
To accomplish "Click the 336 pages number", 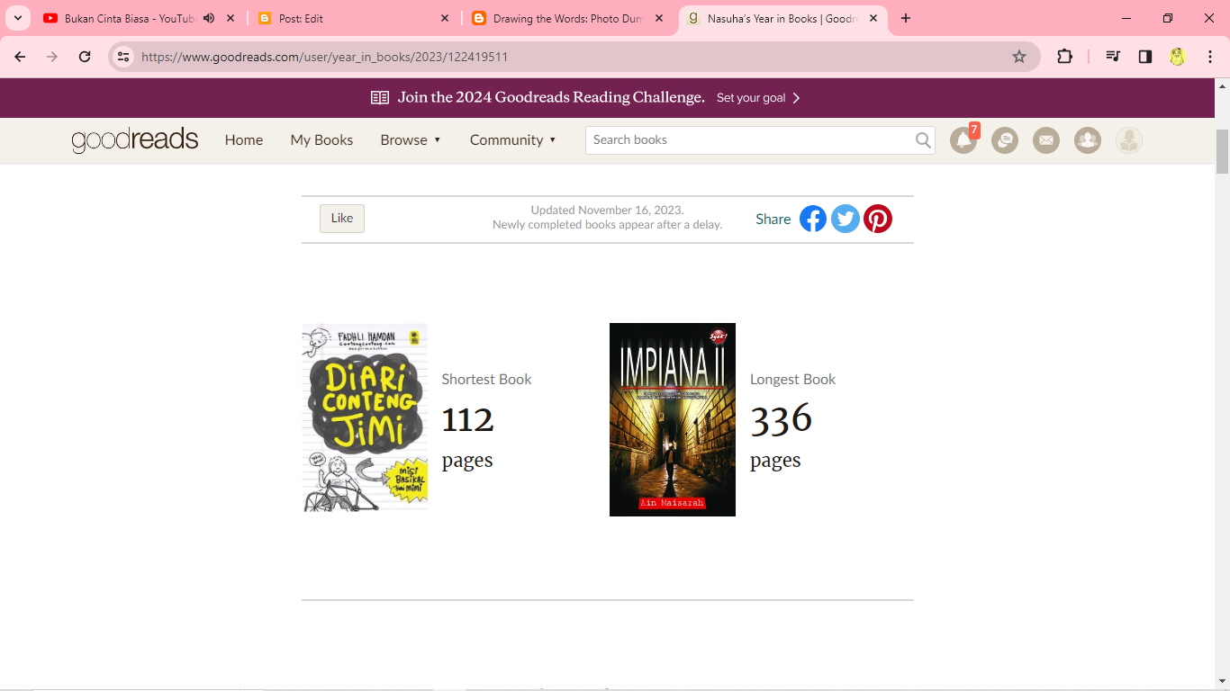I will 781,418.
